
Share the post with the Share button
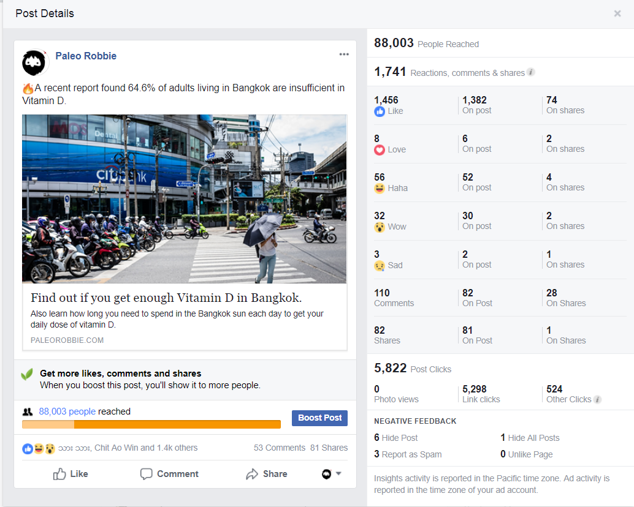coord(267,474)
